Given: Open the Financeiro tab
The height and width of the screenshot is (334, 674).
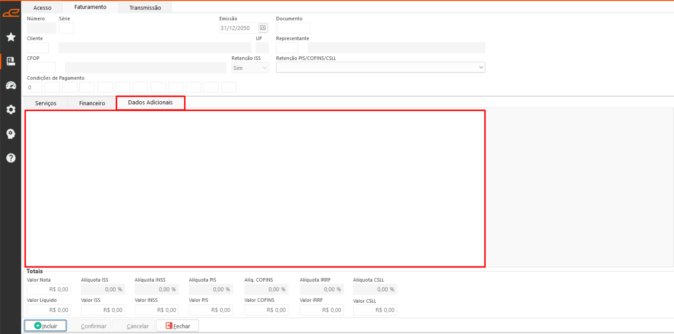Looking at the screenshot, I should (x=92, y=103).
